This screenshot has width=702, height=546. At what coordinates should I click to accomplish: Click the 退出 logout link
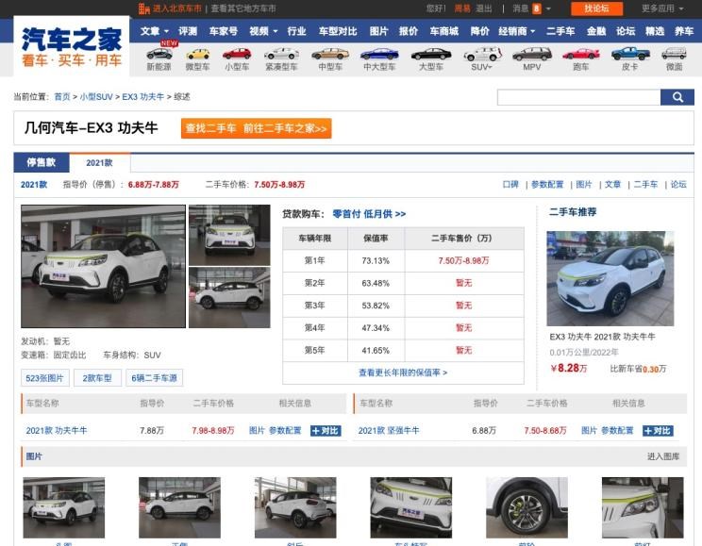tap(483, 8)
